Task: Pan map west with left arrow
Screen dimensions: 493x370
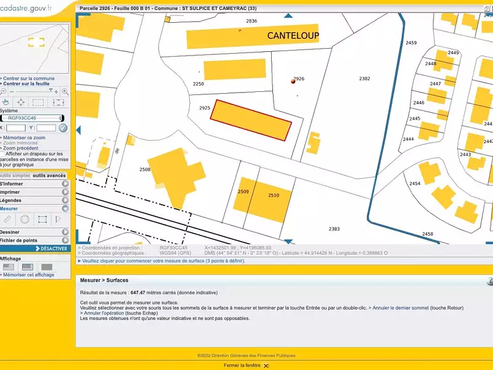Action: pos(79,130)
